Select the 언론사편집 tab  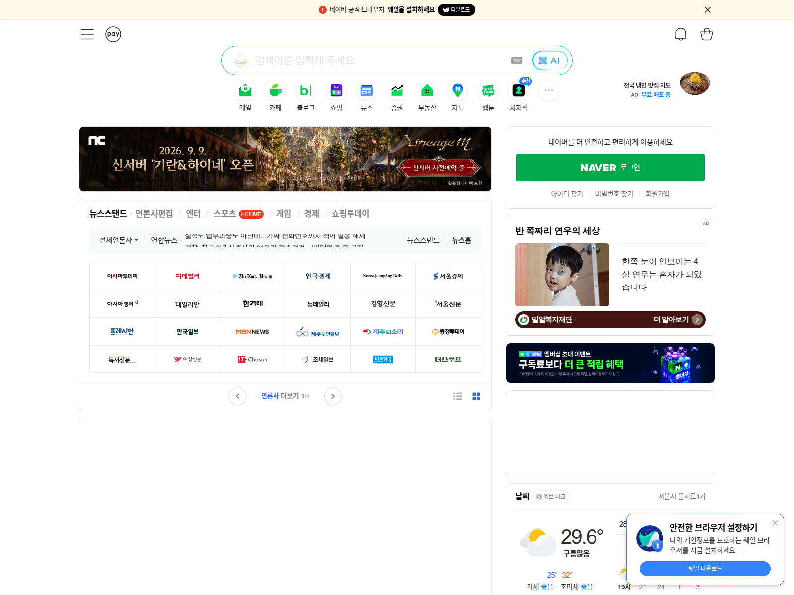pyautogui.click(x=154, y=214)
